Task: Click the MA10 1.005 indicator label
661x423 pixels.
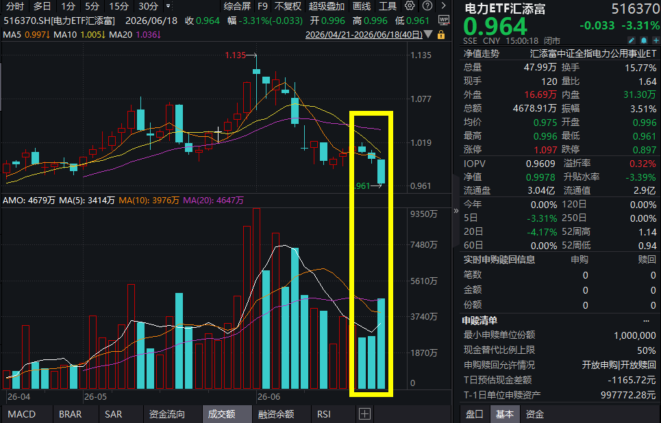Action: point(80,34)
